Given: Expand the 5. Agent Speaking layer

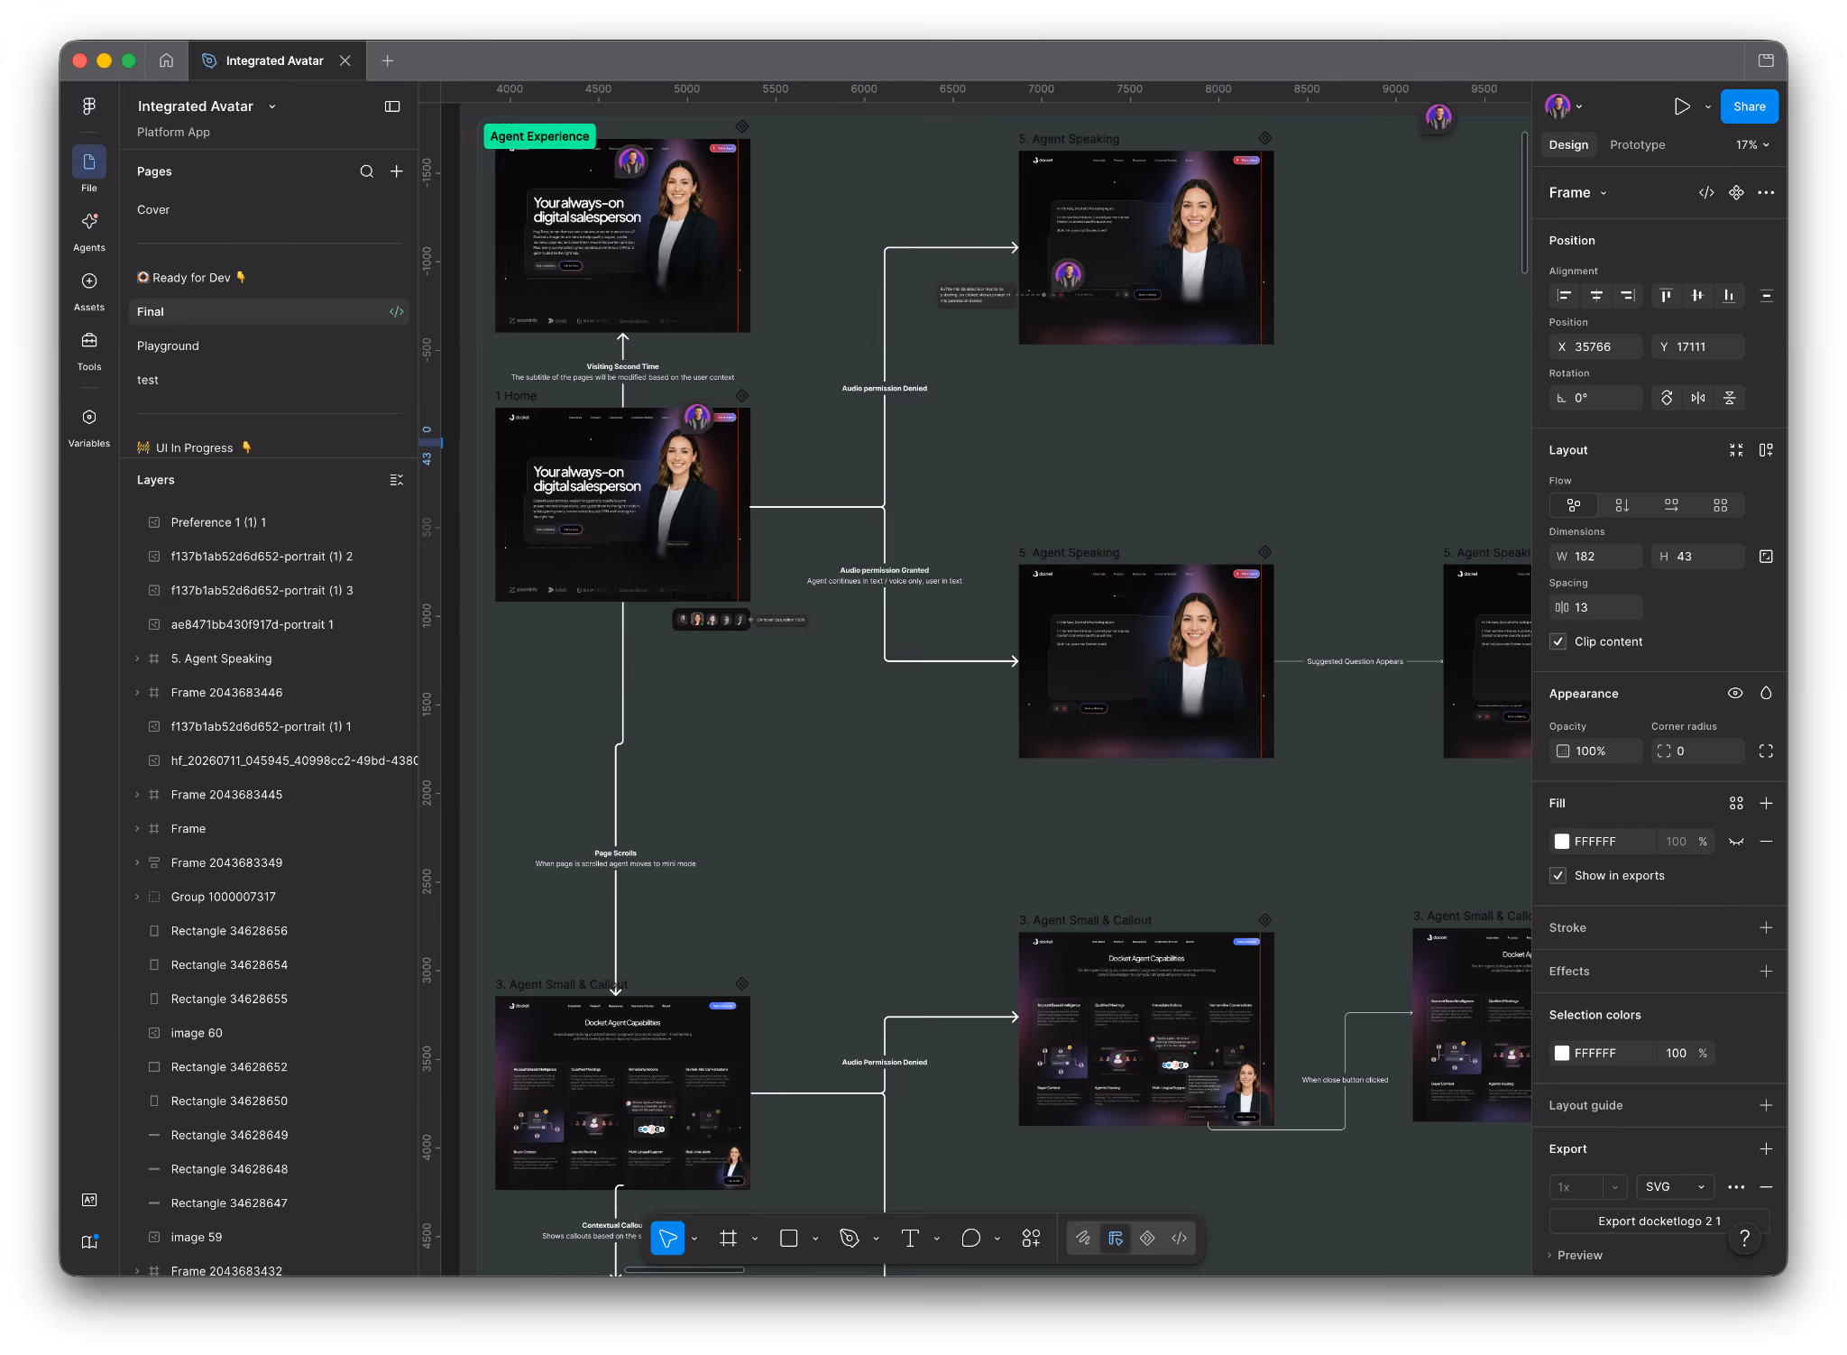Looking at the screenshot, I should coord(137,659).
